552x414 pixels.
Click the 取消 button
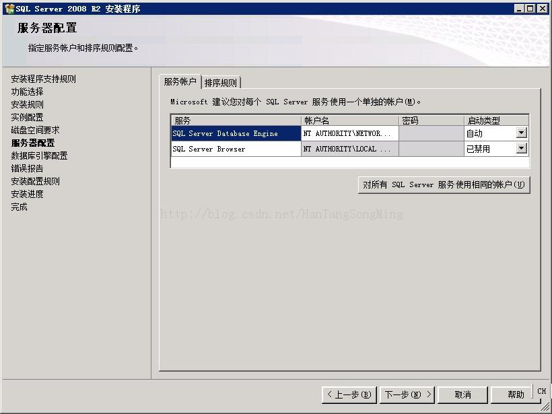462,394
